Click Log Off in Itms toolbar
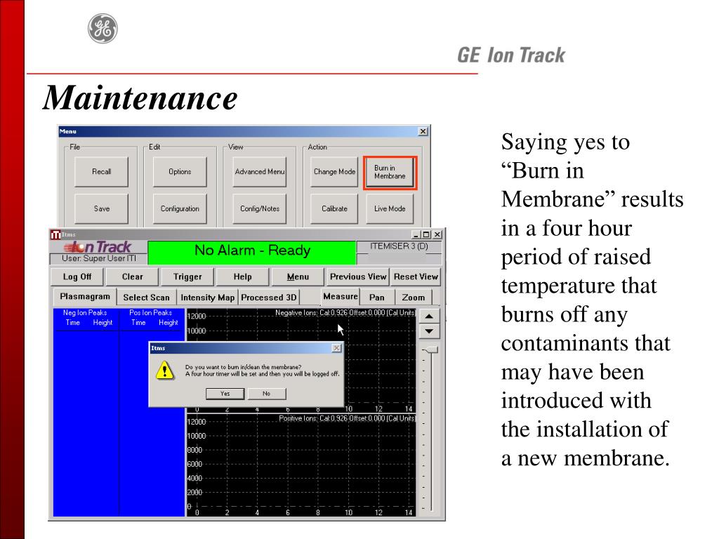This screenshot has height=539, width=719. [77, 277]
